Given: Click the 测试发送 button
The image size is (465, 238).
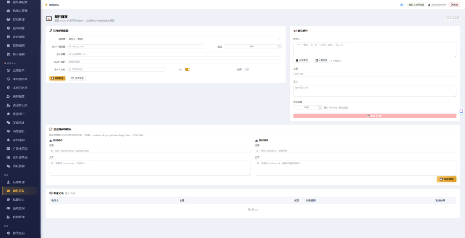Looking at the screenshot, I should 77,79.
